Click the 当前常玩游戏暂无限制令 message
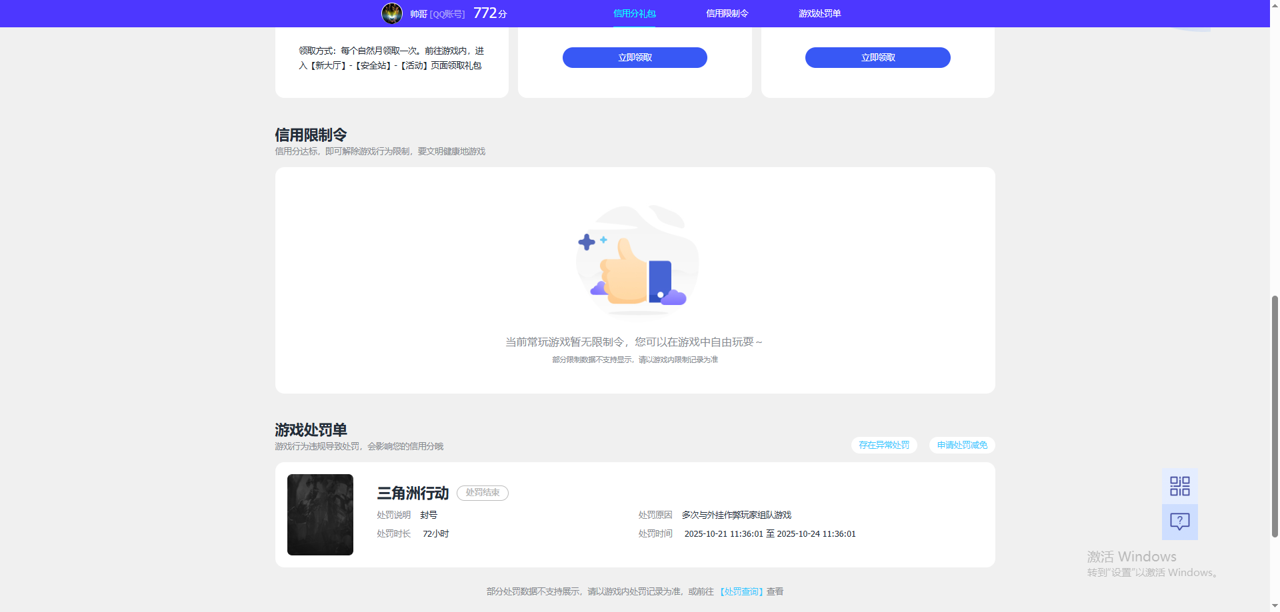1280x612 pixels. [634, 342]
